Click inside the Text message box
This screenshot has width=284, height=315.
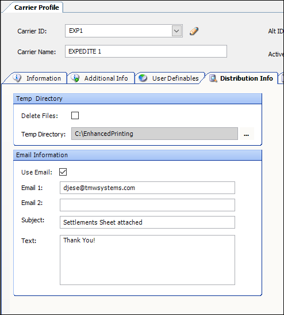pos(147,260)
